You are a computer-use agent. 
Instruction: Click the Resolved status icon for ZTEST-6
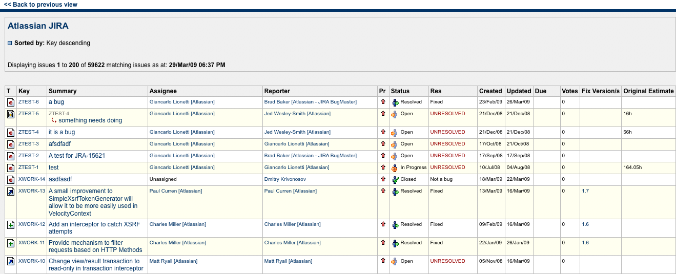click(x=395, y=102)
